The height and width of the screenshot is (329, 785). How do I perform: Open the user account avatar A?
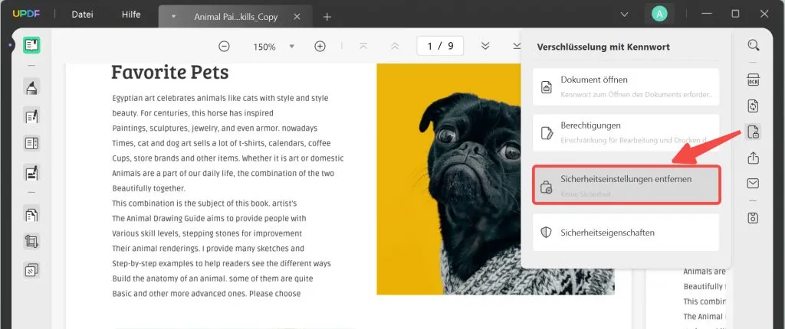(x=659, y=14)
